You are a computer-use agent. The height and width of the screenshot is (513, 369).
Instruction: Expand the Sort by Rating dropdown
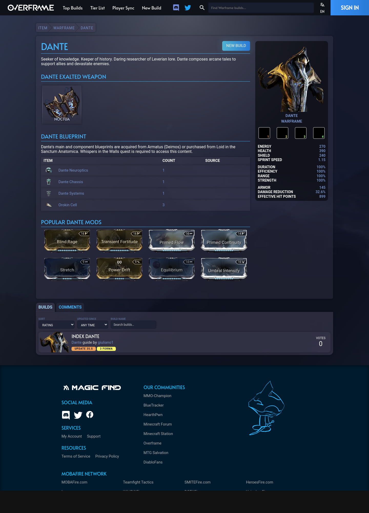pyautogui.click(x=56, y=325)
